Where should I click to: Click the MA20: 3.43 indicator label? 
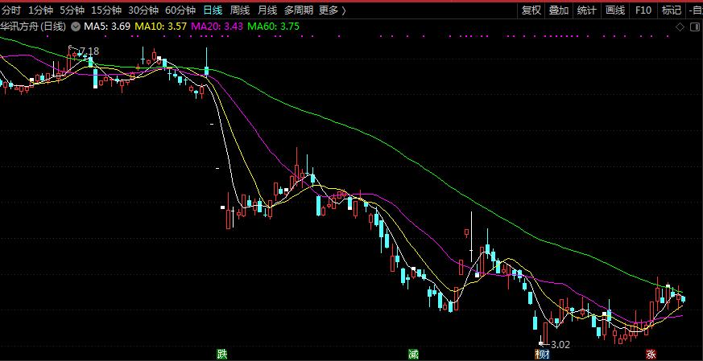(x=217, y=27)
